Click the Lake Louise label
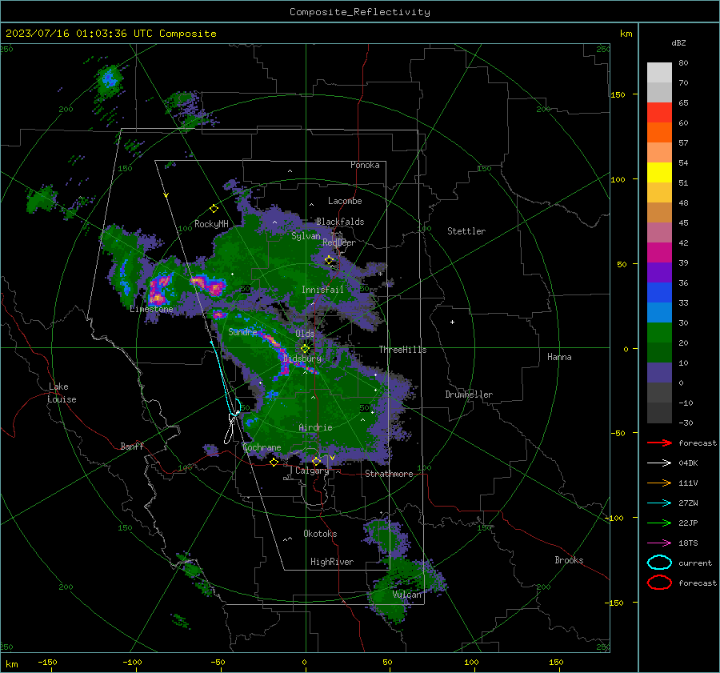This screenshot has width=720, height=673. coord(62,393)
